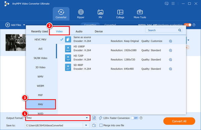Select WEBM format
The image size is (201, 130).
point(41,86)
